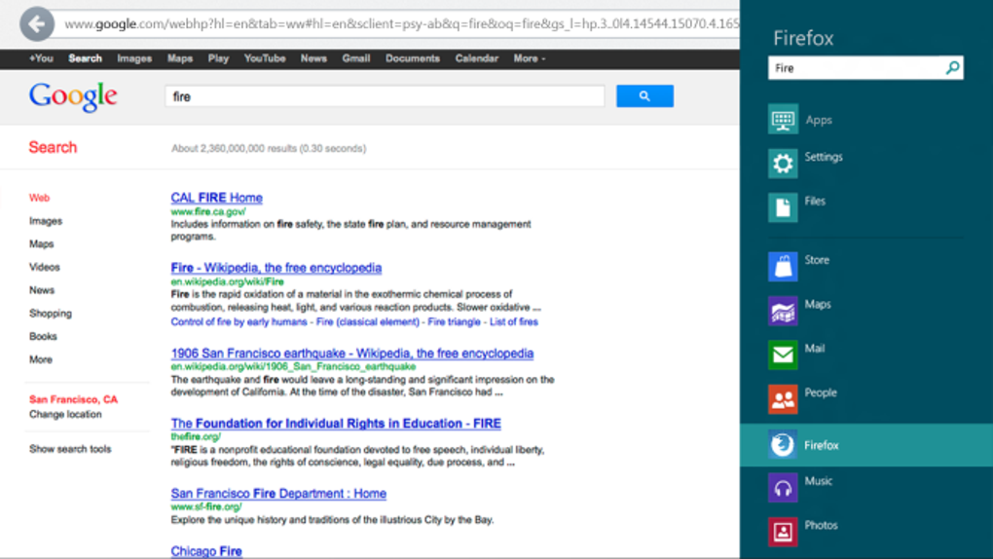Open the Music headphones icon
This screenshot has width=993, height=559.
click(x=783, y=487)
